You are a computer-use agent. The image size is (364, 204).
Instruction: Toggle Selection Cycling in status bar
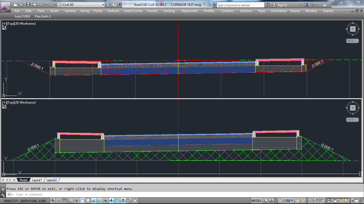coord(129,201)
